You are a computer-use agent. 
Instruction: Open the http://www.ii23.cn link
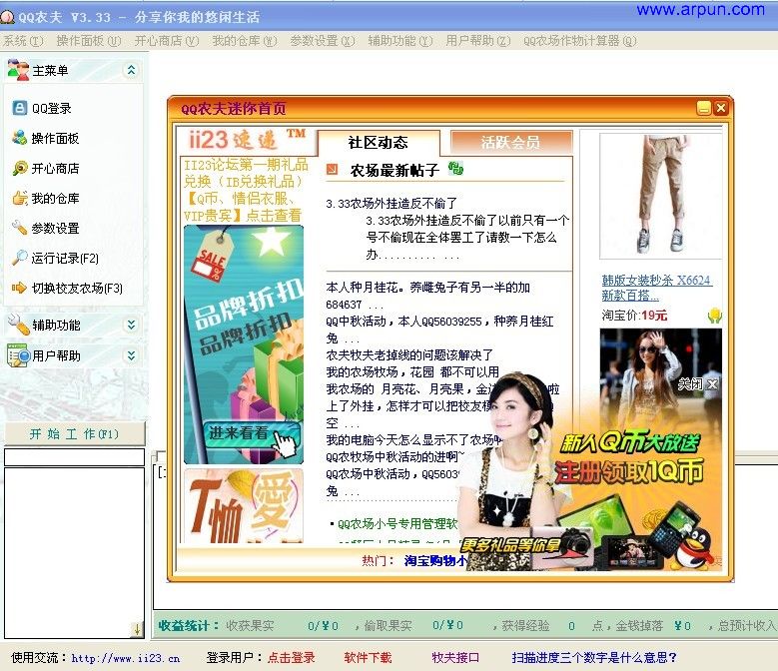coord(125,658)
